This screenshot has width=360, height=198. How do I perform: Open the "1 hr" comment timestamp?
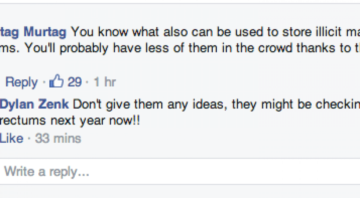(105, 82)
